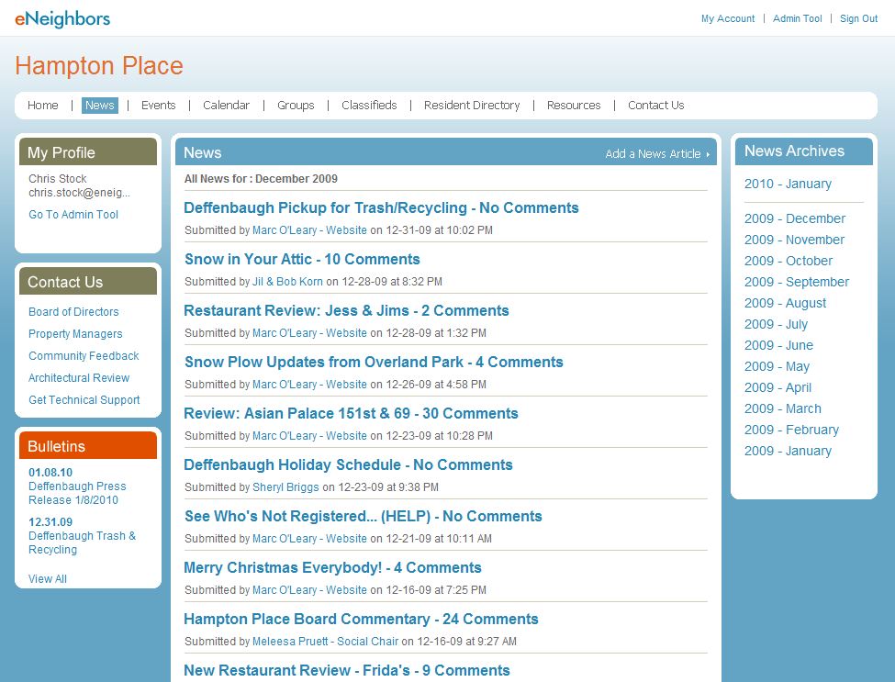View 2009 - November news archive
Screen dimensions: 895x682
point(794,240)
